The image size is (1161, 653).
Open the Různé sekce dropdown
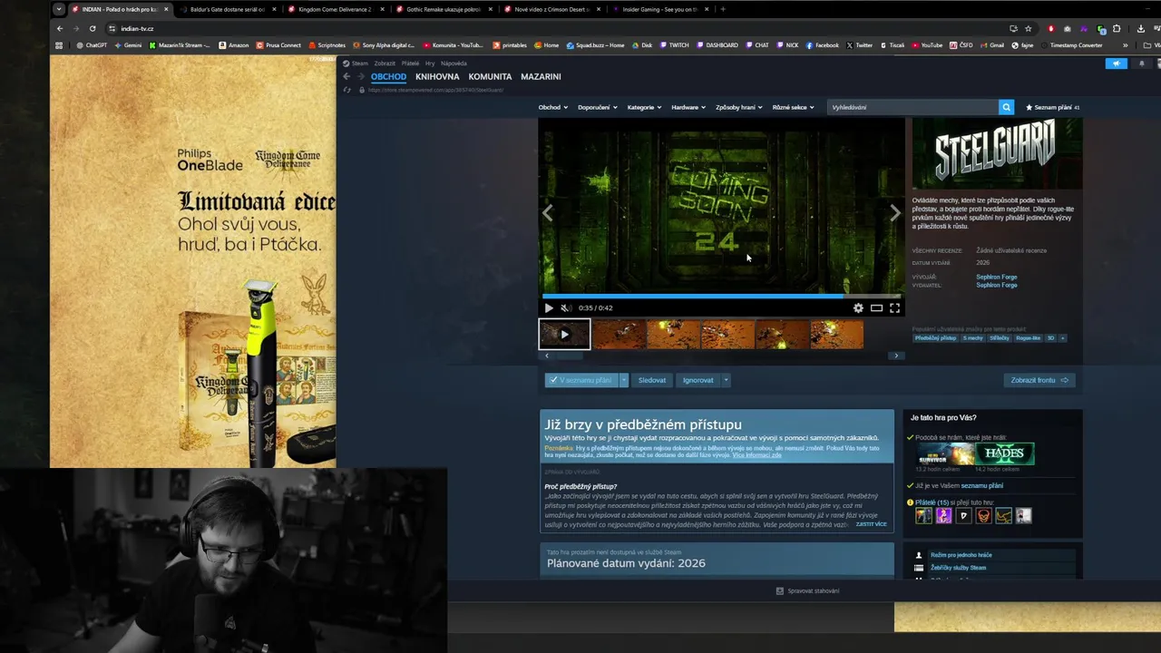point(793,107)
